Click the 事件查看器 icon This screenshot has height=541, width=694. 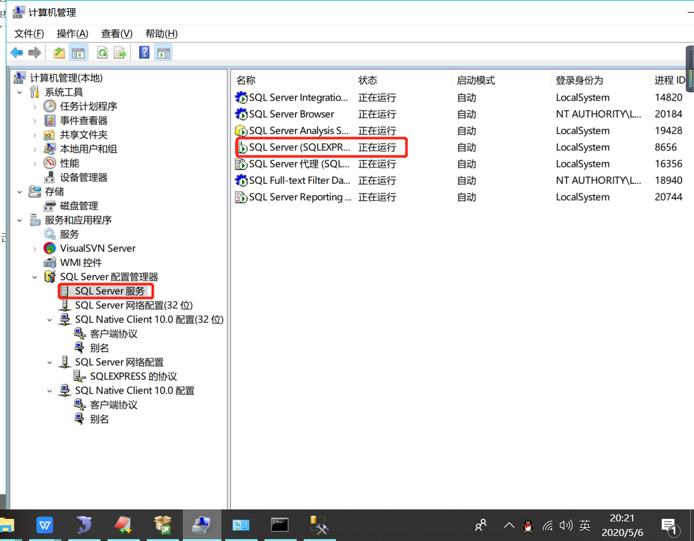[49, 120]
